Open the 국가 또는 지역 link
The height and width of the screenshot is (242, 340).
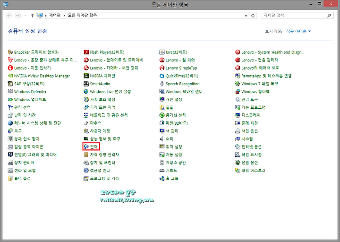tap(102, 107)
